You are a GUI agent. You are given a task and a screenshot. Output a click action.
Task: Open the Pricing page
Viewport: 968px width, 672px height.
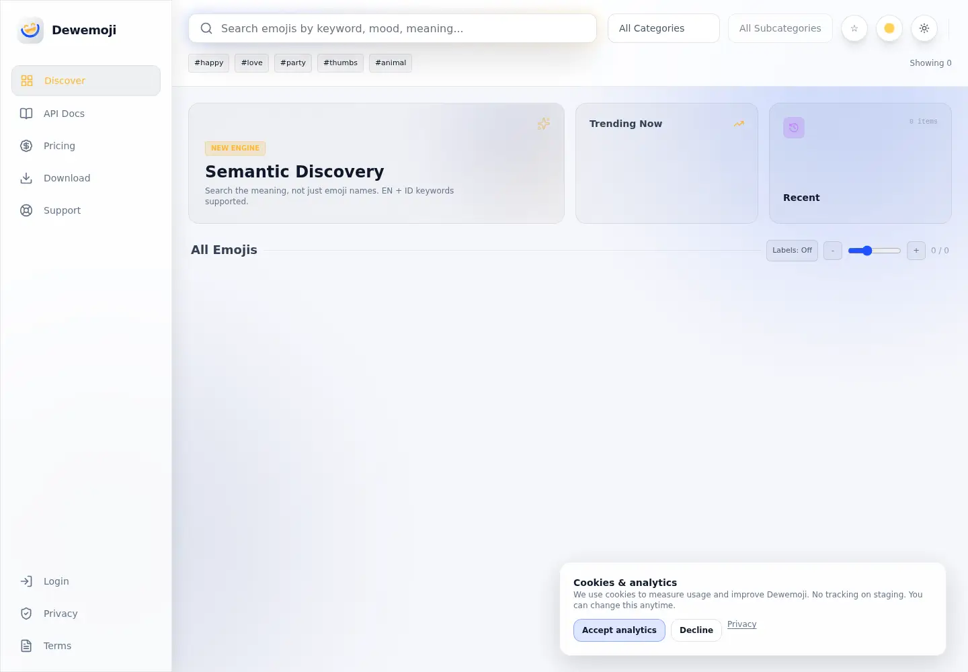[x=86, y=146]
